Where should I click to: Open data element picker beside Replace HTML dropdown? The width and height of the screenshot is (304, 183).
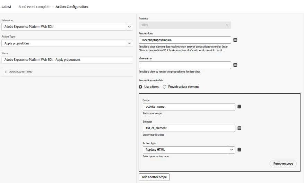240,150
